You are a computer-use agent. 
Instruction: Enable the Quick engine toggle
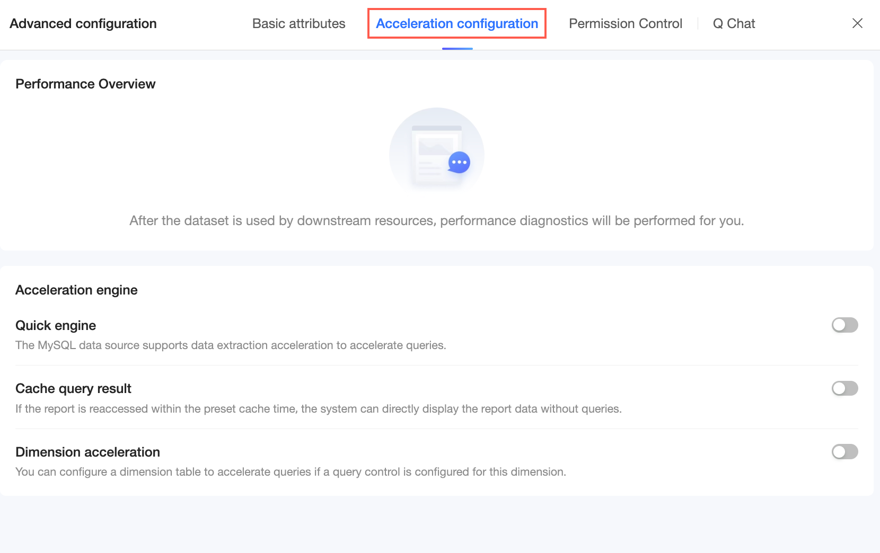click(x=844, y=325)
